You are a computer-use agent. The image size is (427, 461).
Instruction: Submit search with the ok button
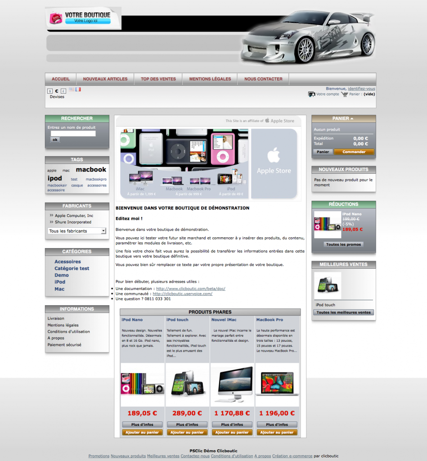(x=55, y=140)
